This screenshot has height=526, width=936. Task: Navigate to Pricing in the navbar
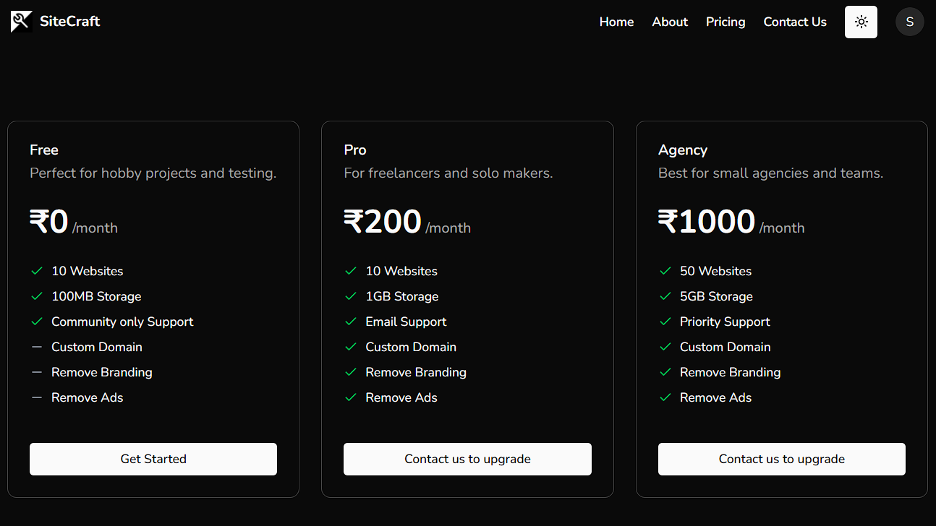pos(726,22)
